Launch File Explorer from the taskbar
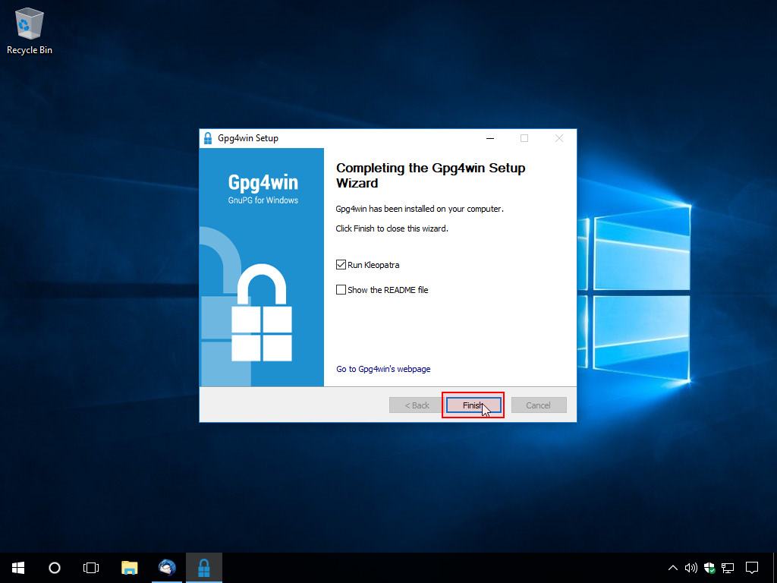Screen dimensions: 777x583 pyautogui.click(x=130, y=567)
